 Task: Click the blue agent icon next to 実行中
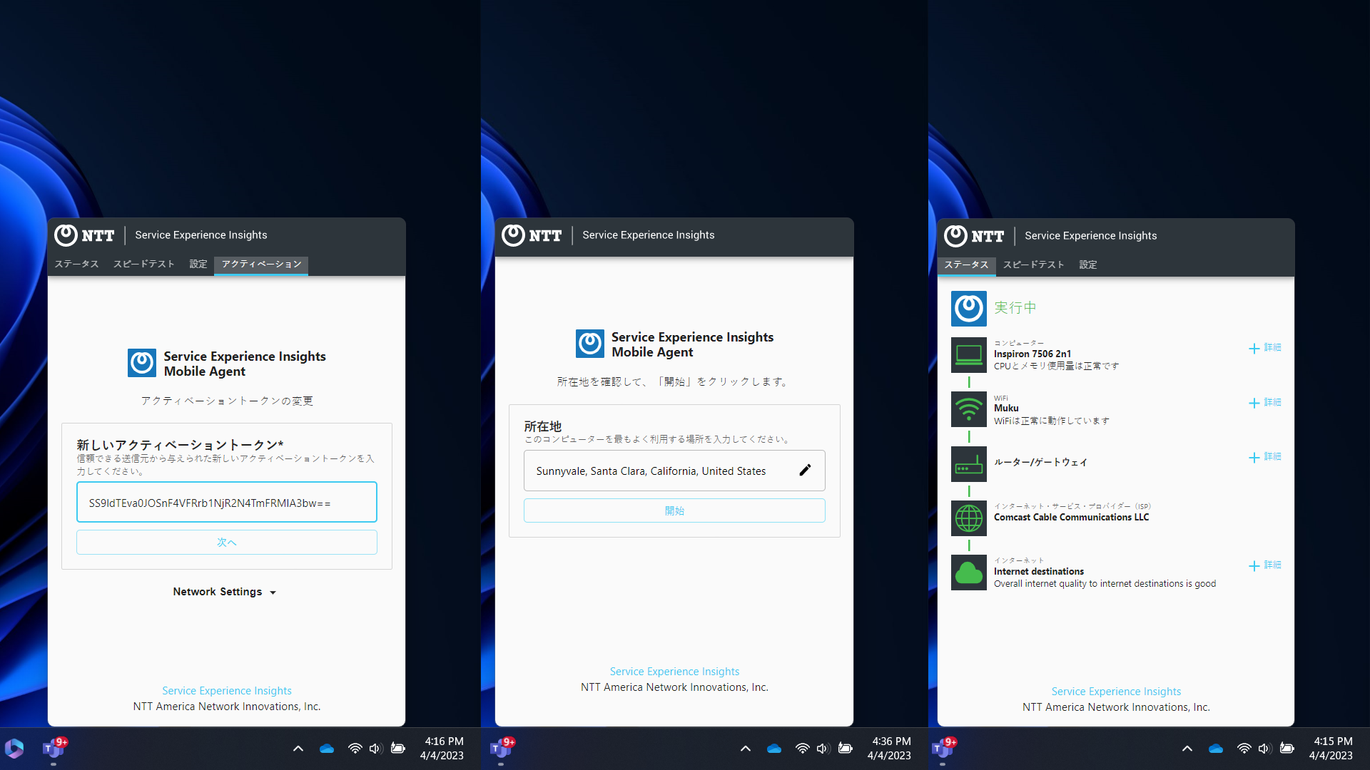click(969, 308)
